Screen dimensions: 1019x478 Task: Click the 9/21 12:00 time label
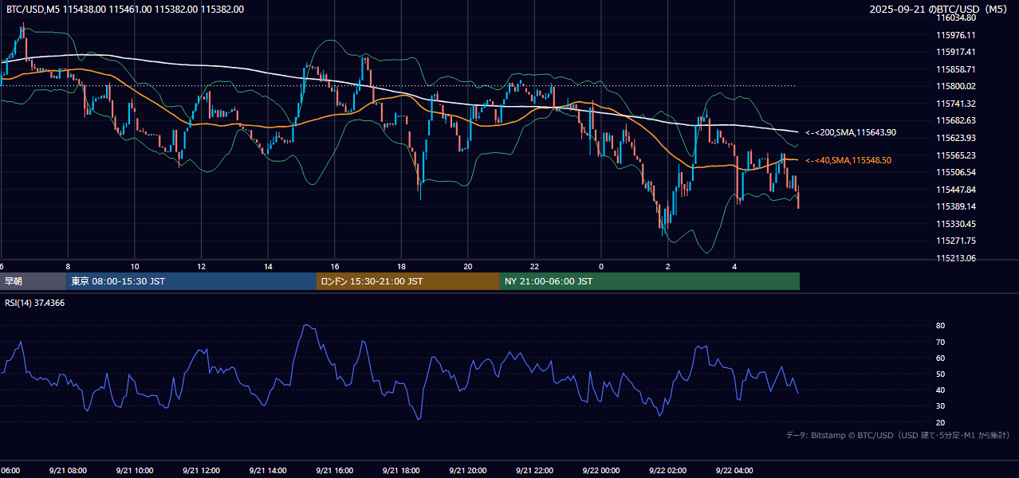[x=202, y=470]
